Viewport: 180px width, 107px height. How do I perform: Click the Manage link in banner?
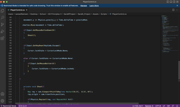coord(84,6)
